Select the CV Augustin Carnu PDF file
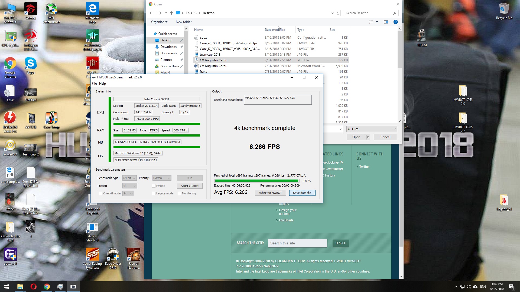 click(271, 60)
